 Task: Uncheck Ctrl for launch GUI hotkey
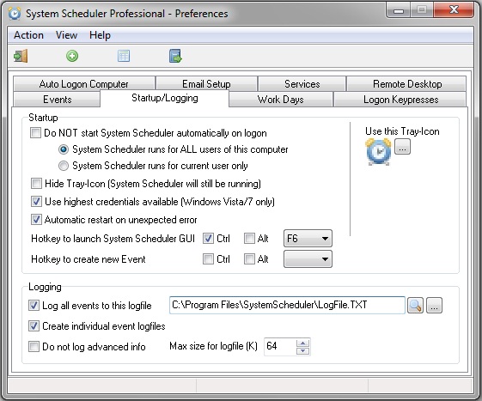pyautogui.click(x=208, y=239)
